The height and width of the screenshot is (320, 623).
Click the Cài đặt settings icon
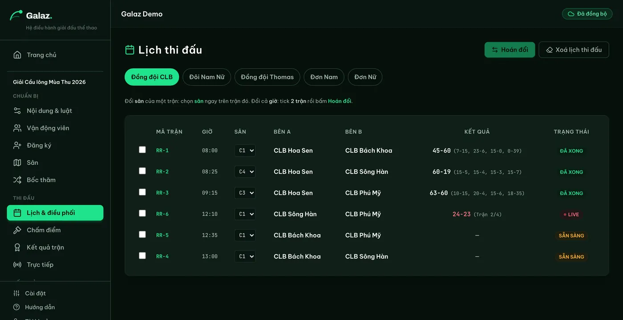(x=16, y=293)
